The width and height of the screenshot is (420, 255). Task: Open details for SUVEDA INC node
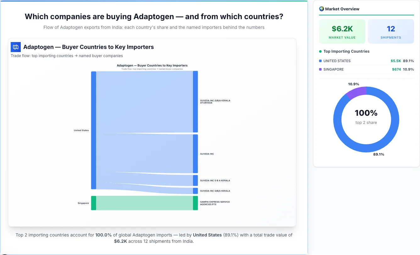(x=195, y=154)
